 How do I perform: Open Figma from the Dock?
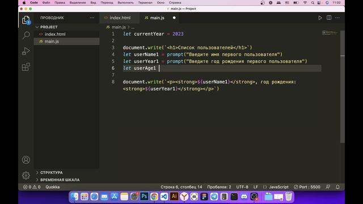click(204, 197)
